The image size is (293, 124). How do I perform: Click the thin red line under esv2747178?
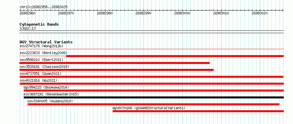click(x=152, y=49)
